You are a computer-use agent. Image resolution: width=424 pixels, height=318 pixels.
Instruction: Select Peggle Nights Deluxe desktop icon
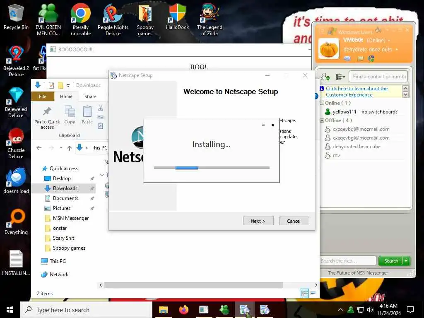click(x=113, y=19)
